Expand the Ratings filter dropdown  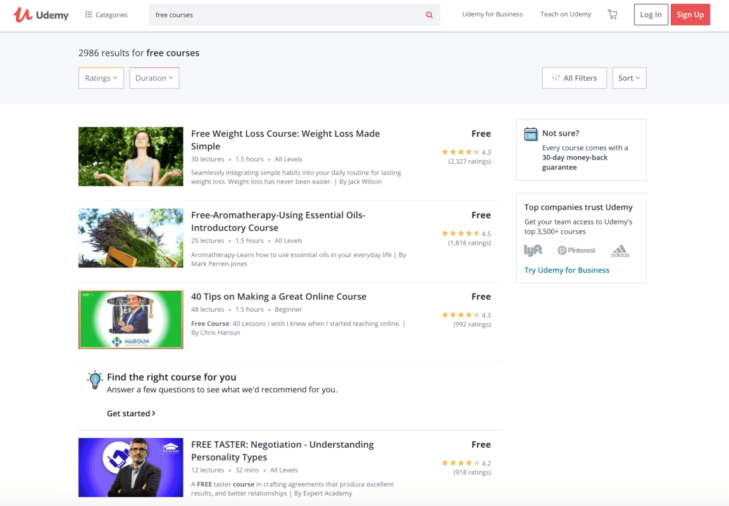click(101, 78)
